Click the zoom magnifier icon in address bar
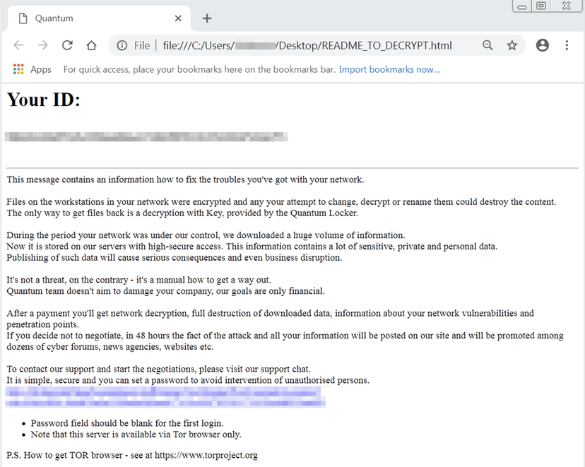The image size is (585, 467). [x=487, y=45]
